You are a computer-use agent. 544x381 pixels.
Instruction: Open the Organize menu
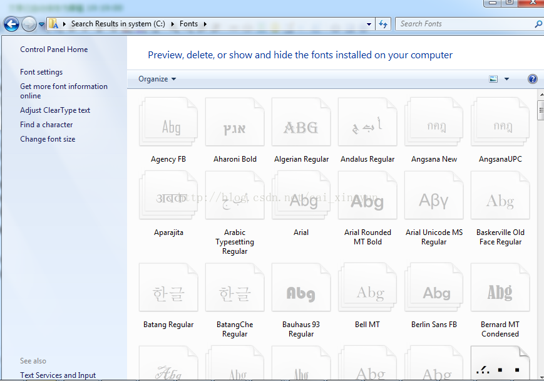click(157, 79)
